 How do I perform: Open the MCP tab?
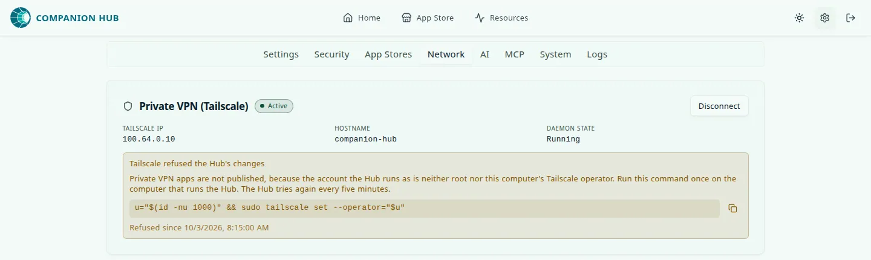point(515,54)
